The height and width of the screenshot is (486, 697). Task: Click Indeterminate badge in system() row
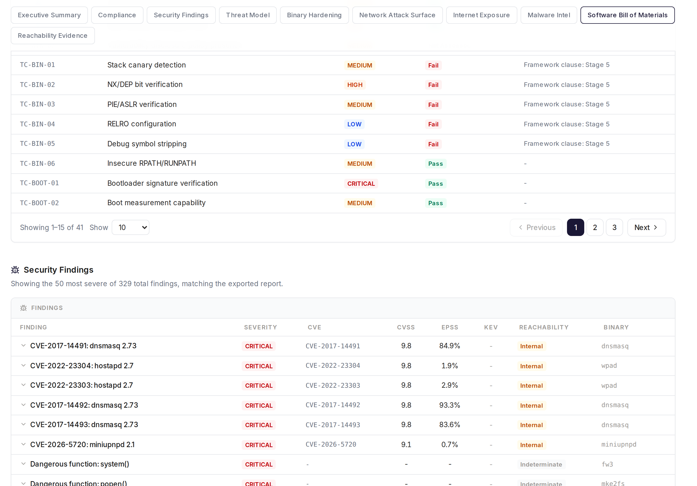541,464
